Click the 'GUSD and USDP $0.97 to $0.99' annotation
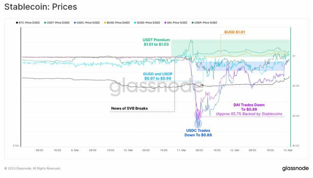This screenshot has height=178, width=313. (158, 76)
